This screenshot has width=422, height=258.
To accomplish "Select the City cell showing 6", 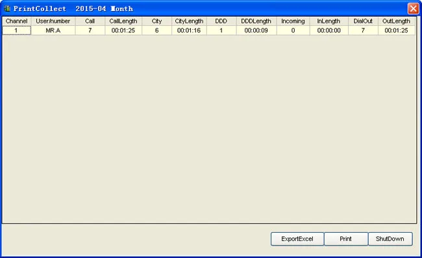I will coord(157,30).
